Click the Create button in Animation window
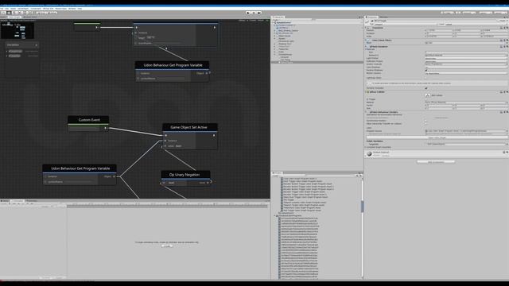Viewport: 509px width, 286px height. tap(167, 245)
